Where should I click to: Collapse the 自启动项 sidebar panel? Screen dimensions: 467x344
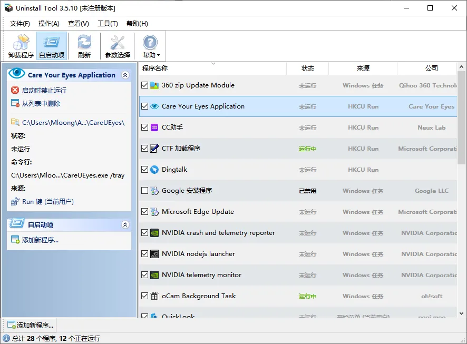click(125, 224)
